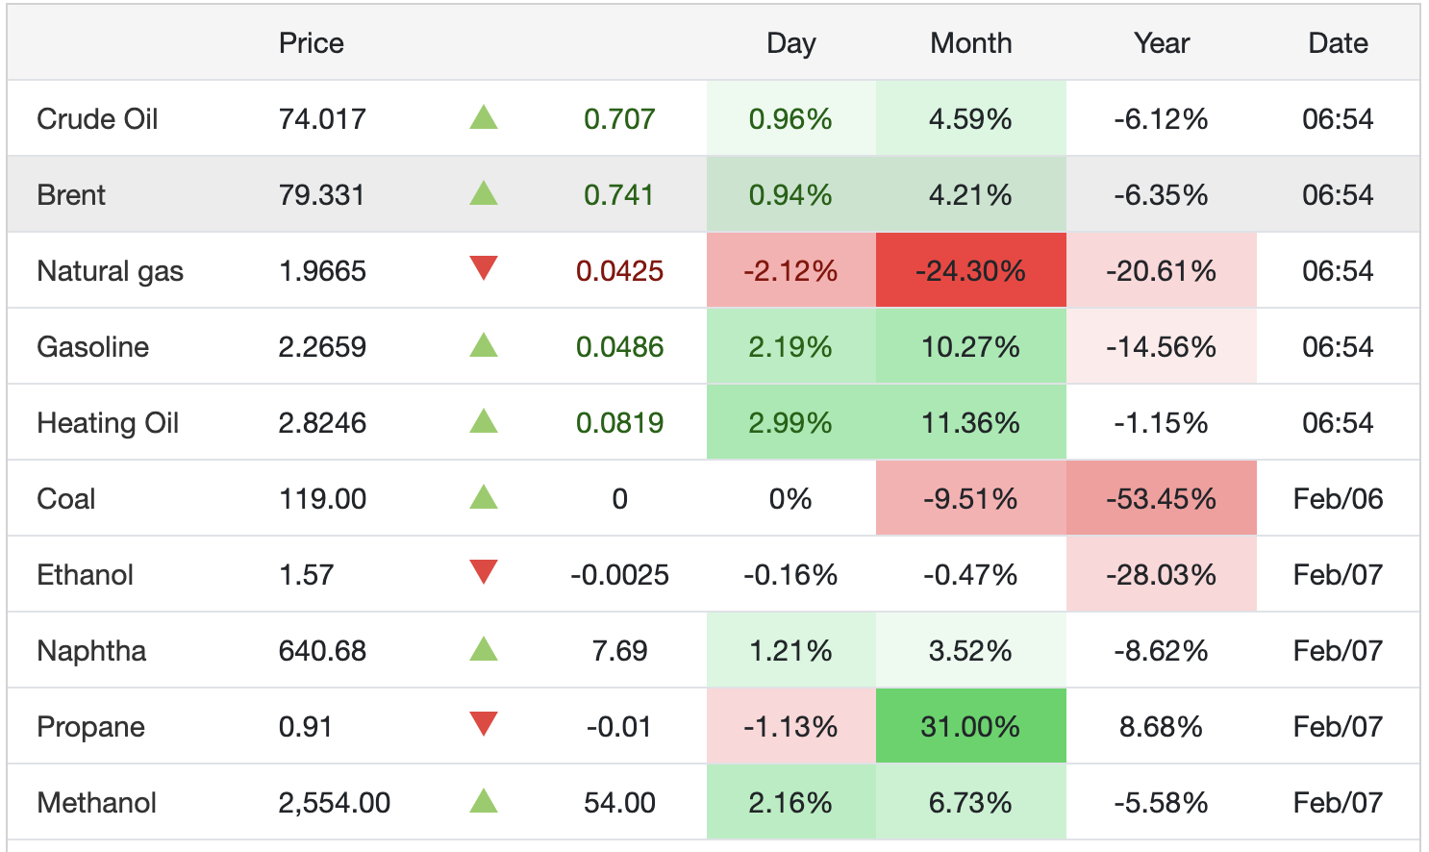Select Brent price 79.331
Image resolution: width=1429 pixels, height=852 pixels.
coord(322,195)
